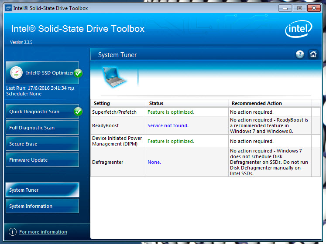Click the DIPM 'Feature is optimized.' status
326x244 pixels.
point(171,141)
